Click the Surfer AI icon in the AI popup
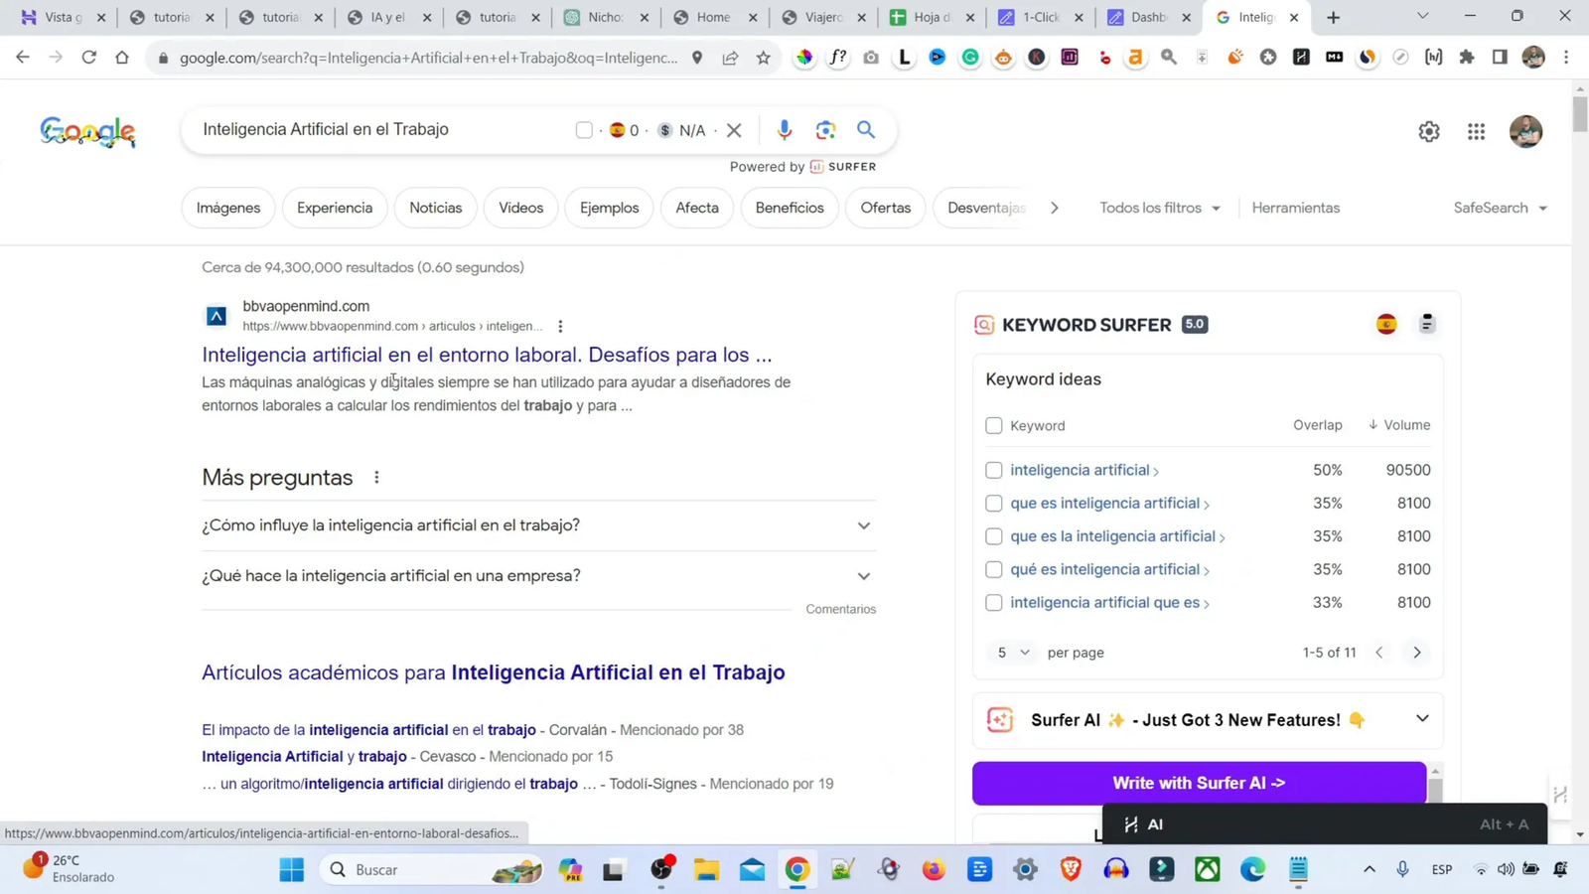 1130,823
